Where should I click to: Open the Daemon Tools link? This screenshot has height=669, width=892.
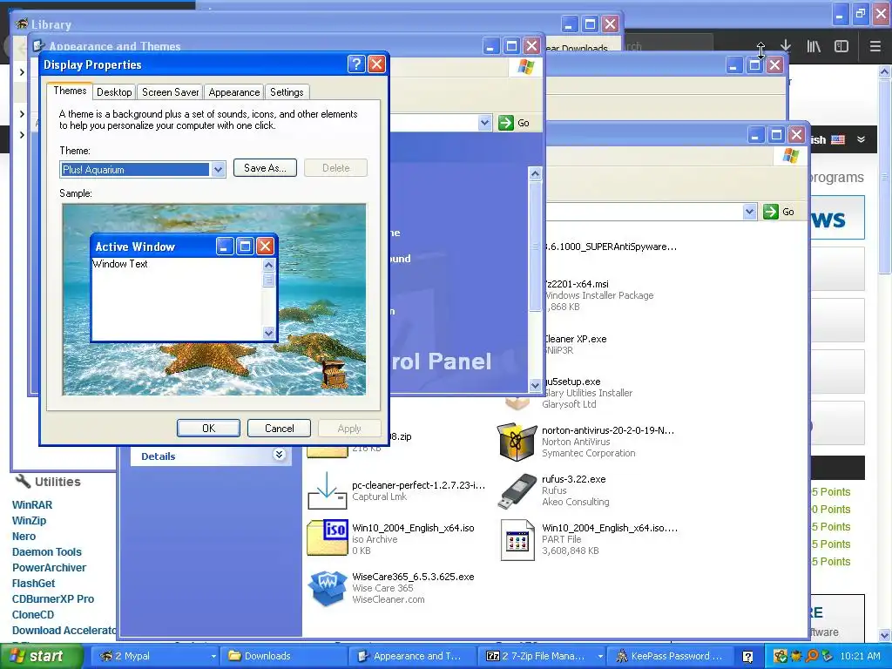coord(47,551)
